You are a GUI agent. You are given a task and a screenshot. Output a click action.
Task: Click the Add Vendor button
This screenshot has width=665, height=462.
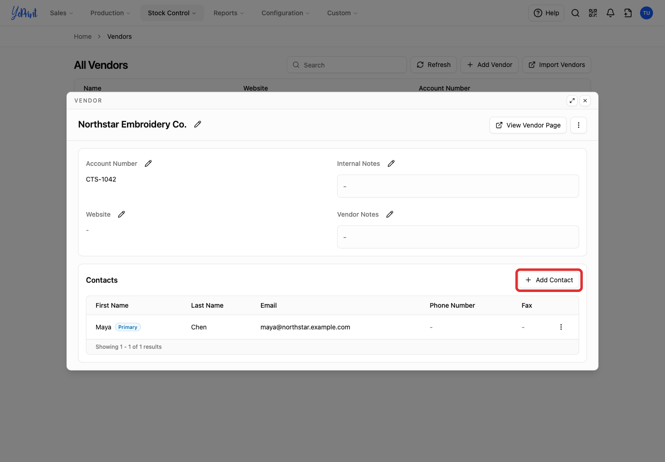tap(490, 65)
